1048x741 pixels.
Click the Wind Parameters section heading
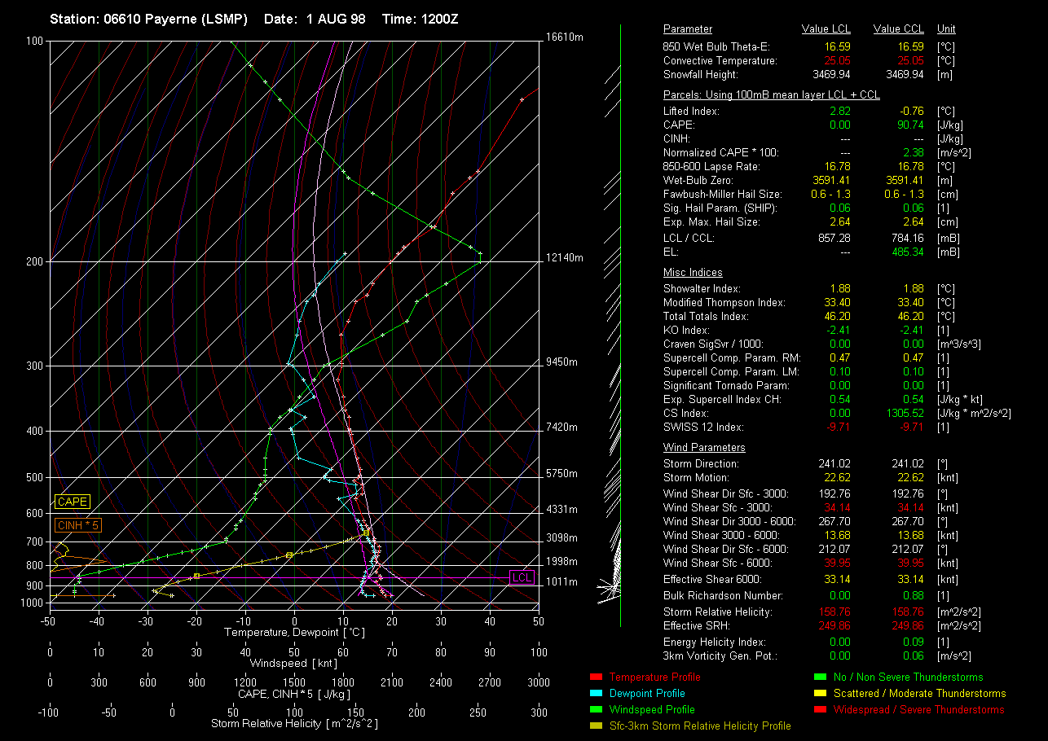(704, 448)
